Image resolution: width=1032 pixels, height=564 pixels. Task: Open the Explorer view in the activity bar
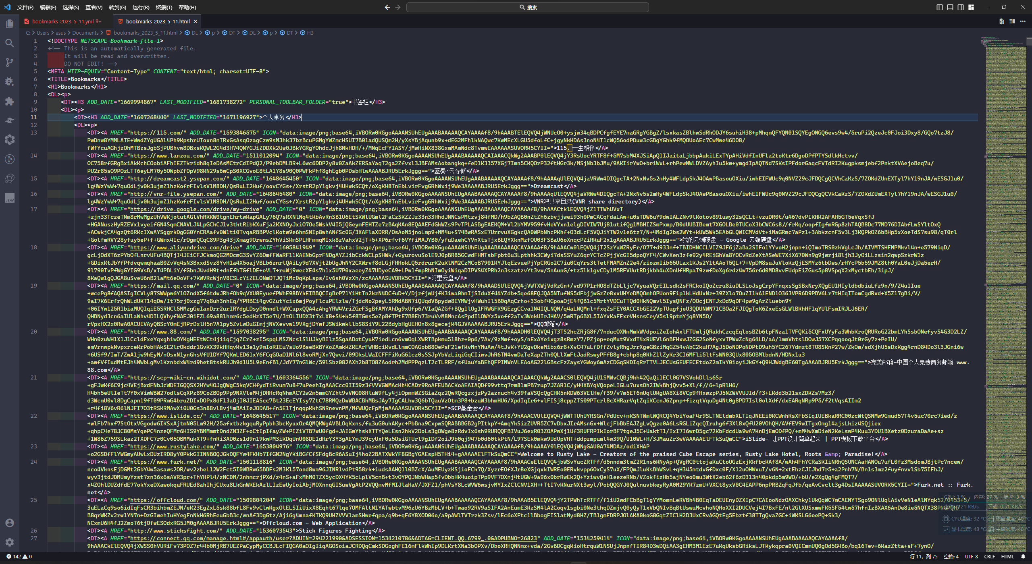[x=10, y=24]
